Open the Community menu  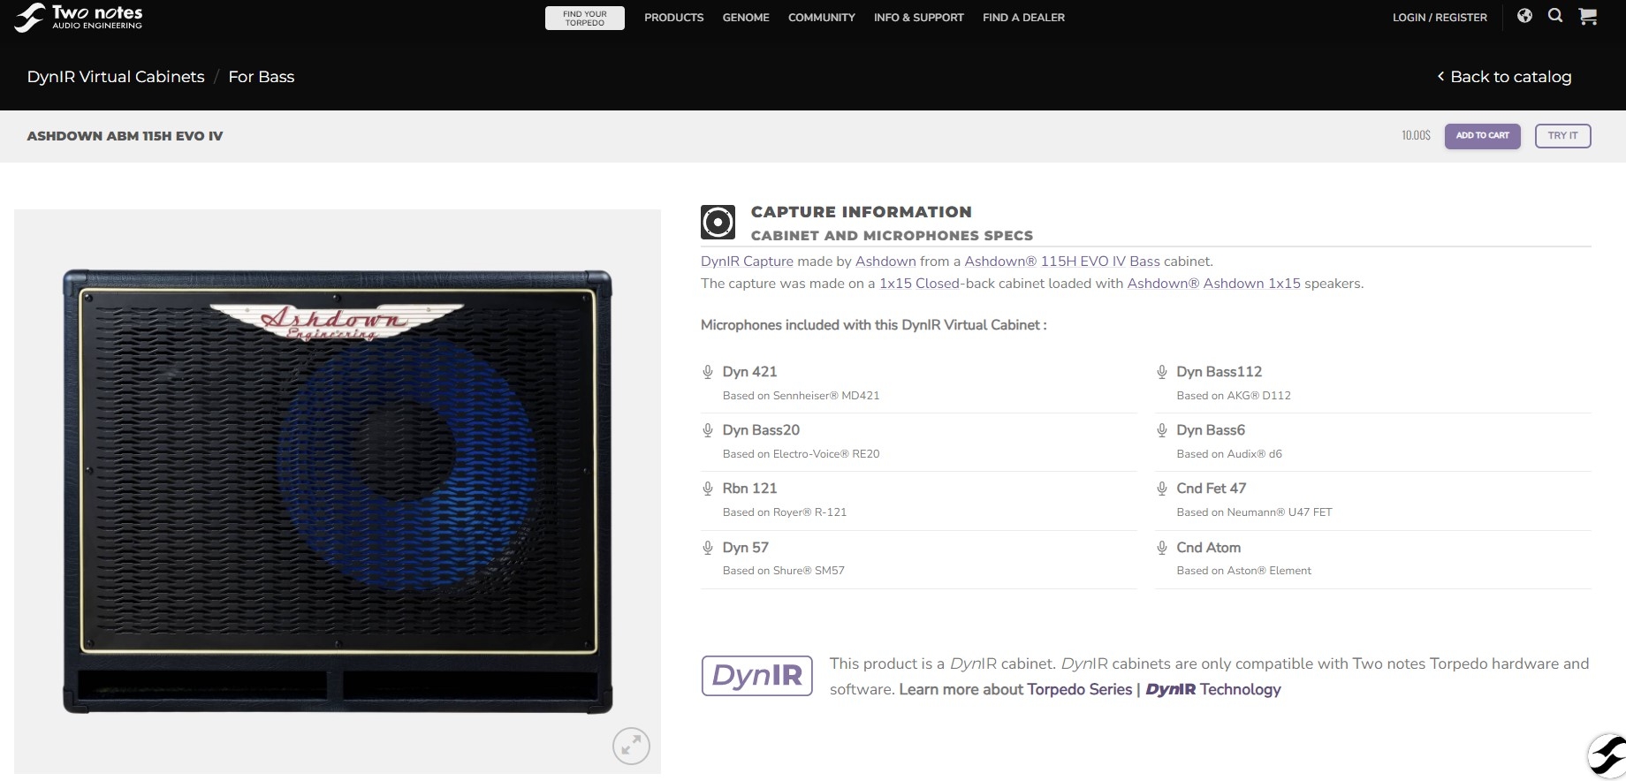click(822, 18)
